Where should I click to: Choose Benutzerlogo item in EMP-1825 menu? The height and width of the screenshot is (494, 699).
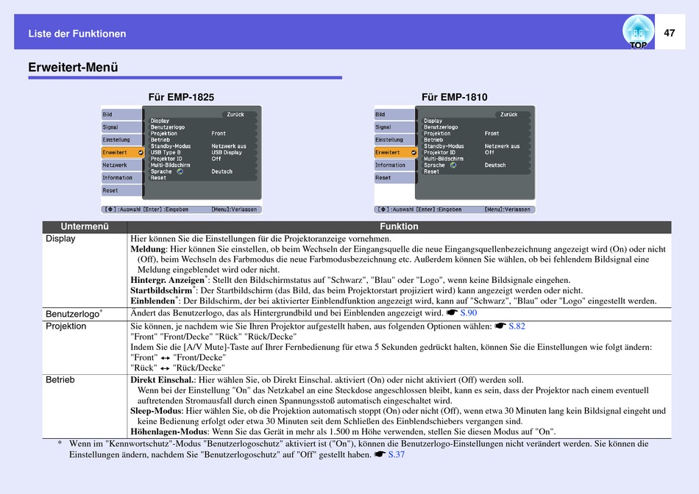pos(168,127)
